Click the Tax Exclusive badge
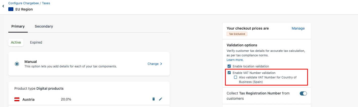Screen dimensions: 358x107 point(237,34)
